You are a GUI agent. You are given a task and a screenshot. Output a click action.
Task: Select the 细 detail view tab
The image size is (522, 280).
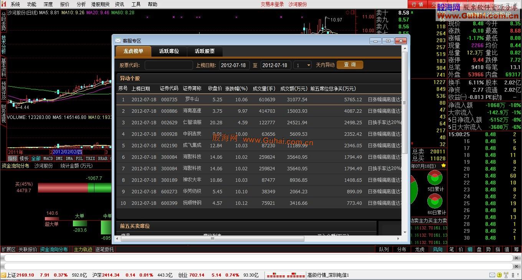click(x=470, y=249)
